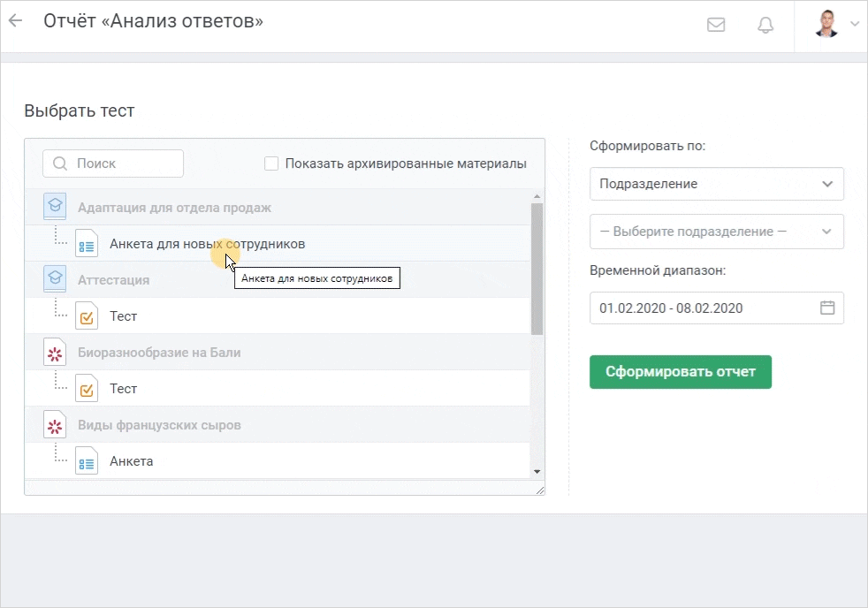This screenshot has width=868, height=608.
Task: Click the Аттестация course icon
Action: [55, 279]
